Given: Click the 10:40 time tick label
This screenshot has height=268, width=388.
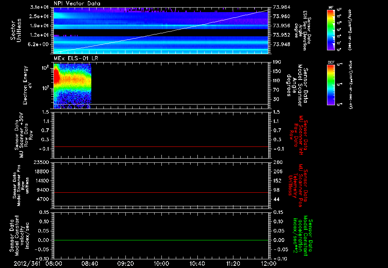Looking at the screenshot, I should pyautogui.click(x=197, y=263).
